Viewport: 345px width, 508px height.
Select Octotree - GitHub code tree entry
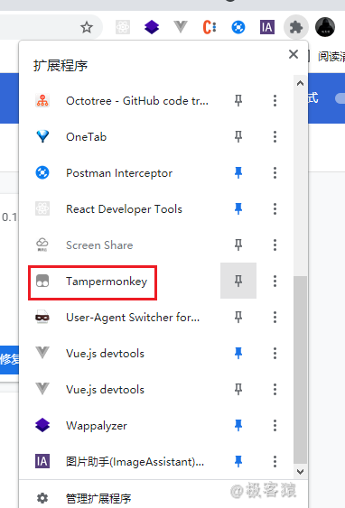(137, 101)
